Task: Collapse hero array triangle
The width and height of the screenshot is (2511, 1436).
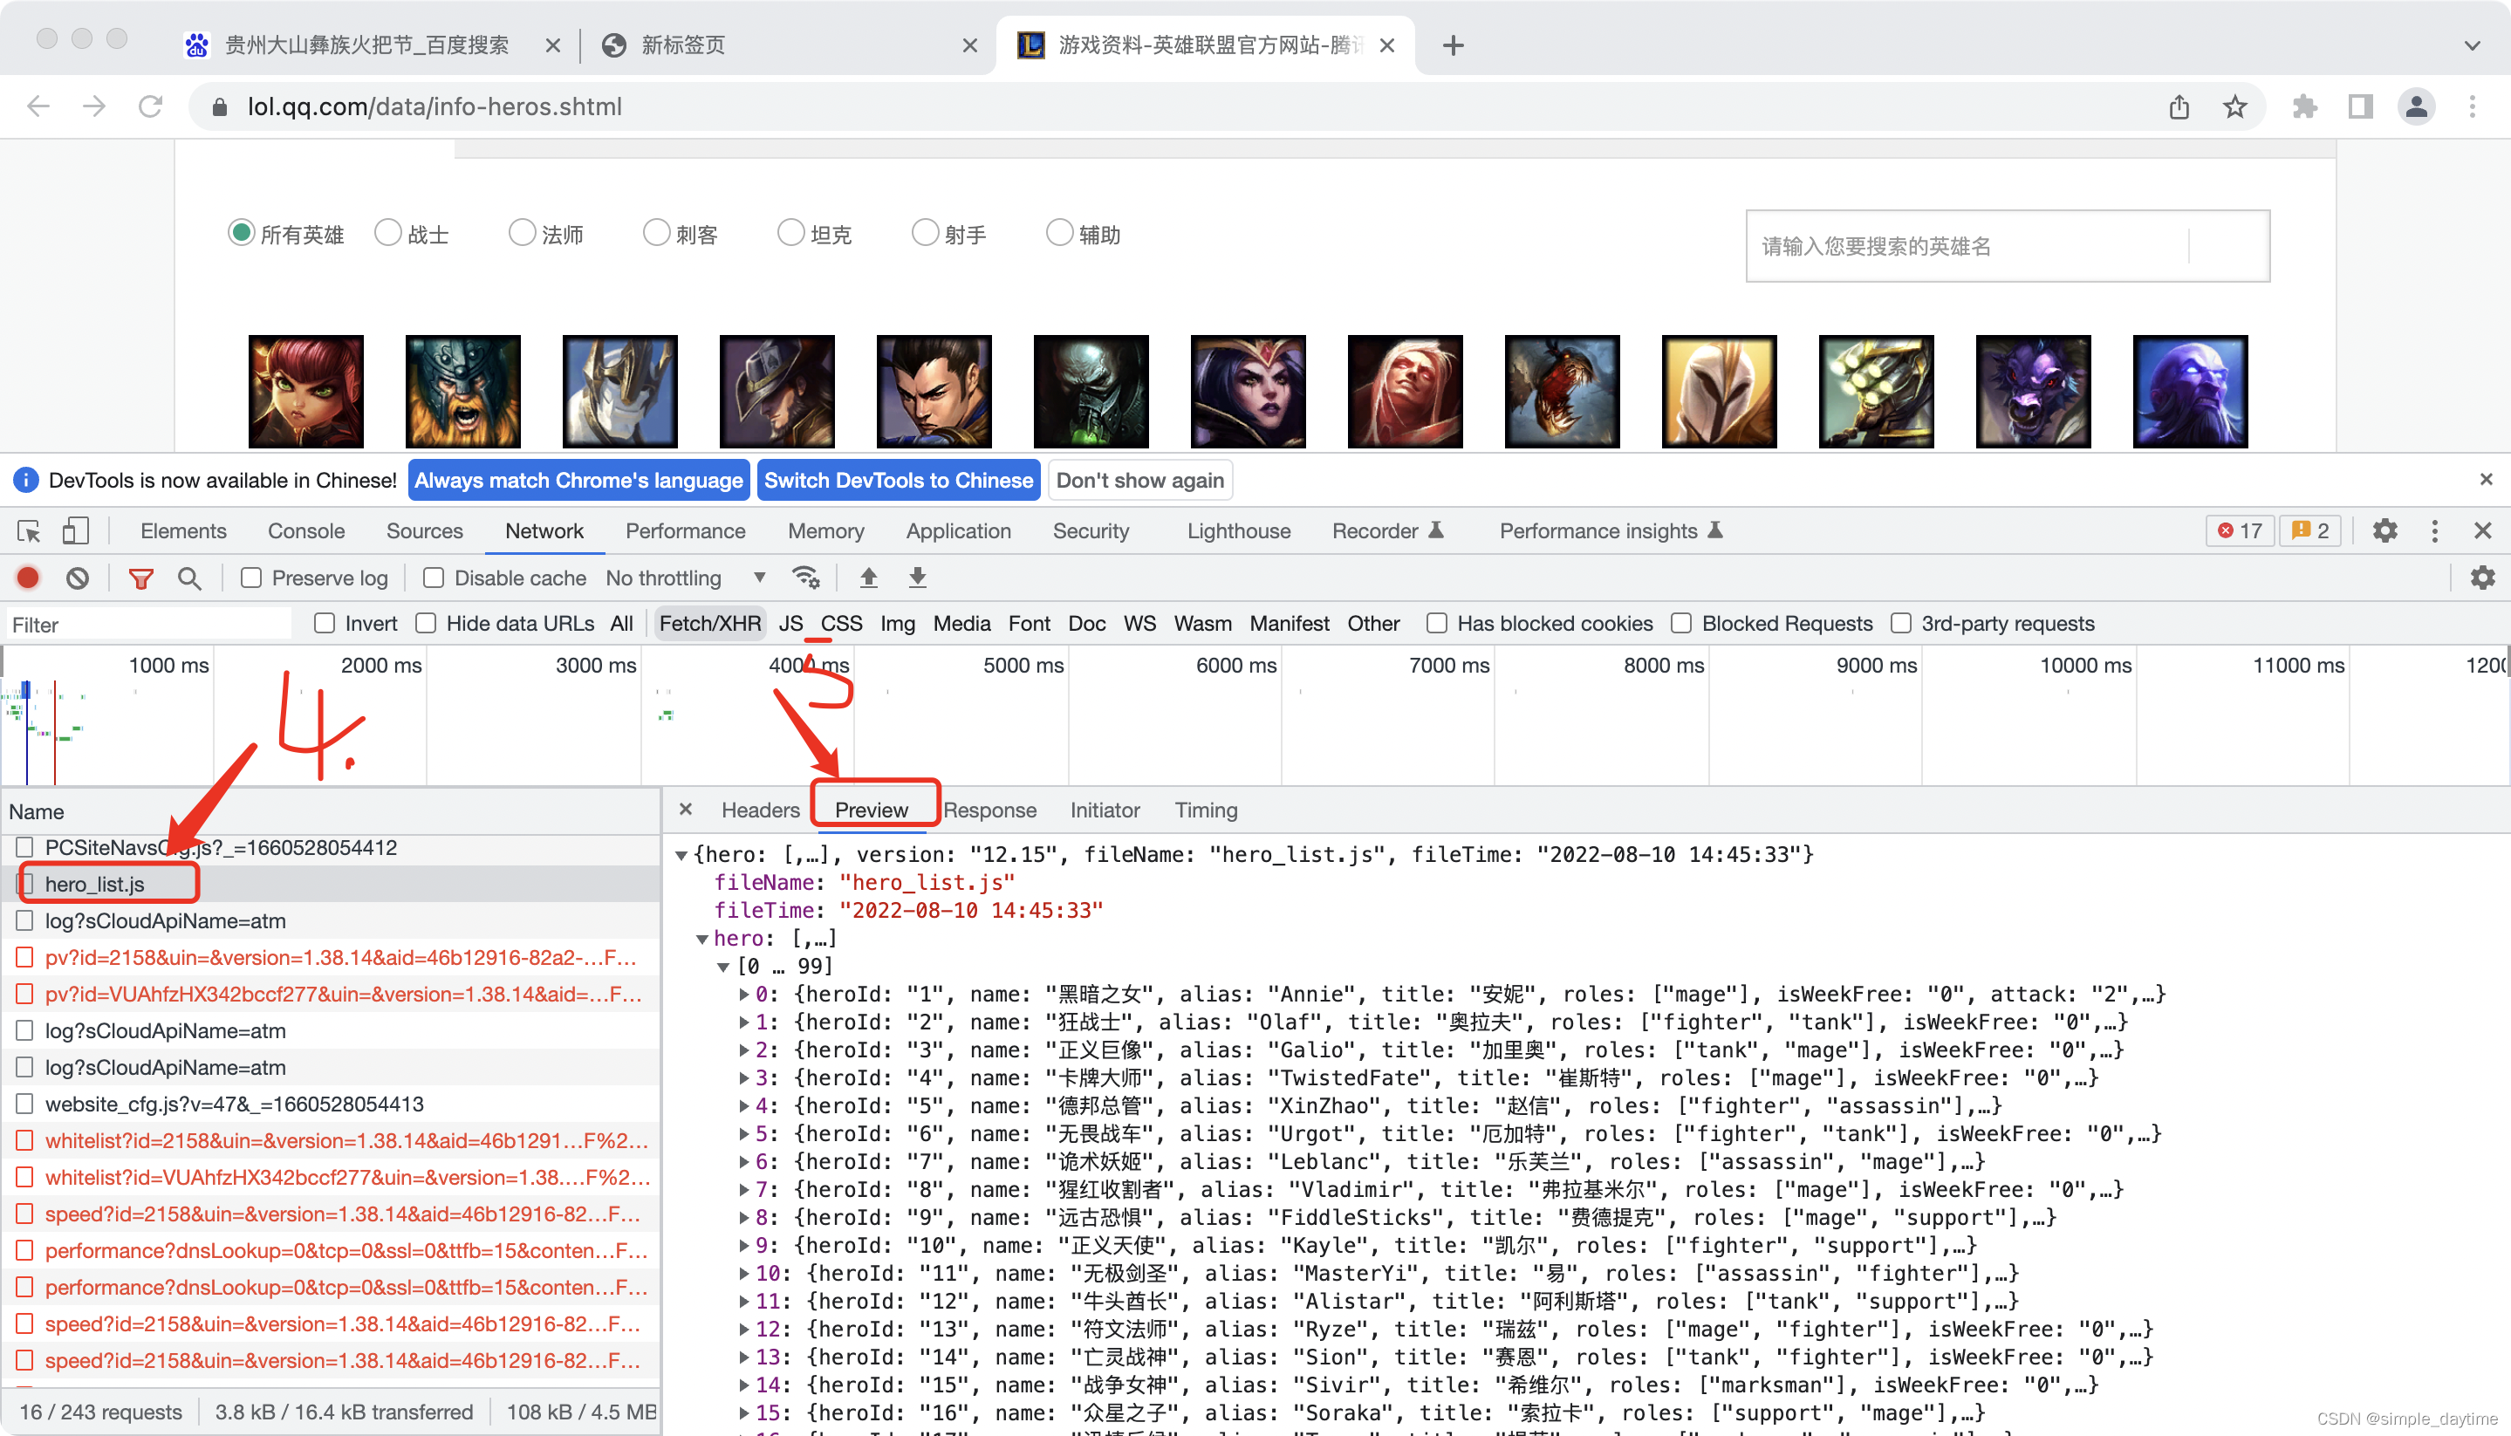Action: (x=702, y=939)
